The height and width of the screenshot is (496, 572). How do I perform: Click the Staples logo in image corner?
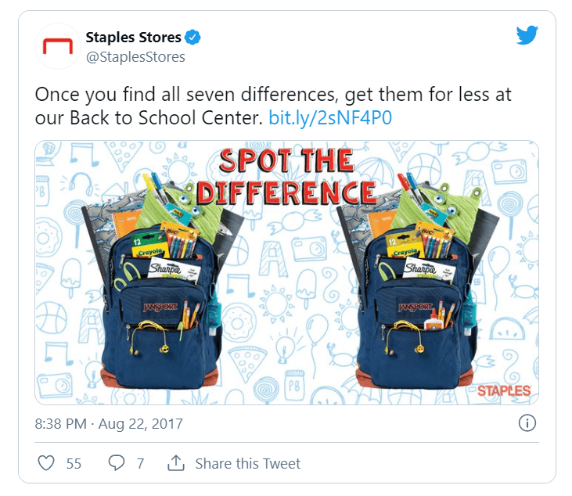(x=504, y=391)
